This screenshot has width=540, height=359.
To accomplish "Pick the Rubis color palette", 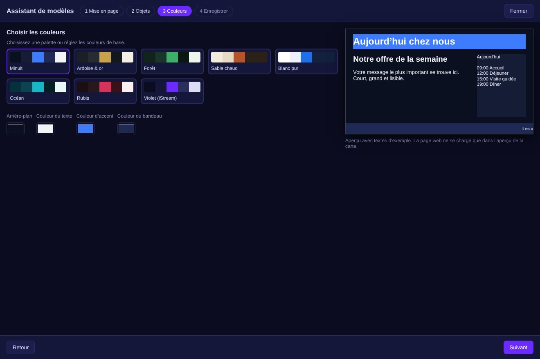I will [x=105, y=91].
